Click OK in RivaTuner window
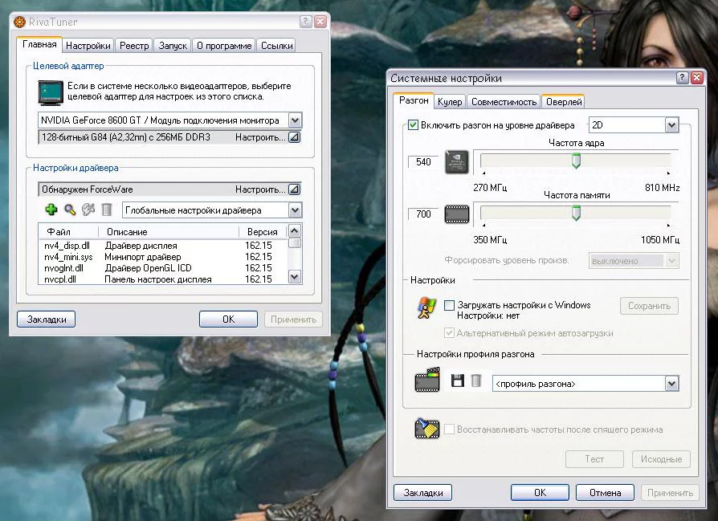 (x=229, y=319)
